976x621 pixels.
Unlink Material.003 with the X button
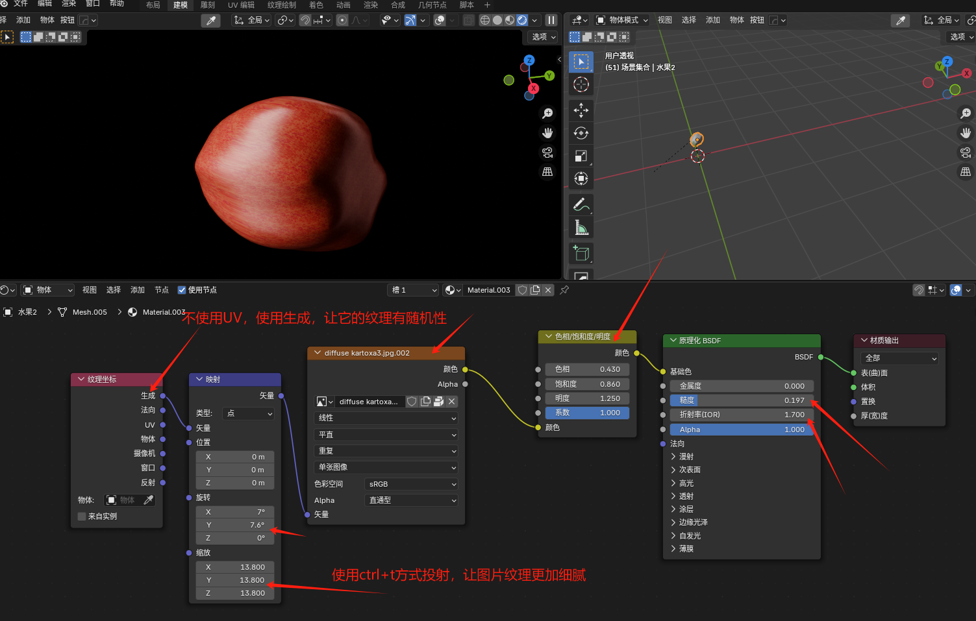548,290
